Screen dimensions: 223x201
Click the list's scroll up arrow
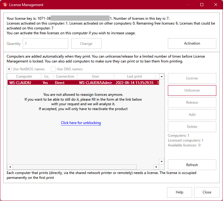[x=161, y=76]
